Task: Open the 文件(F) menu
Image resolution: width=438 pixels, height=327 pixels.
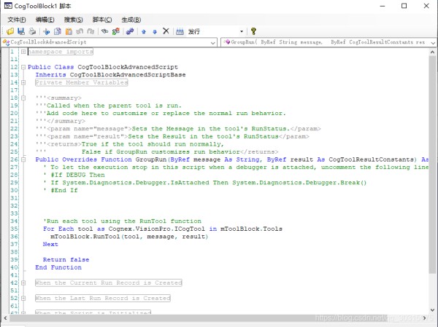Action: (17, 20)
